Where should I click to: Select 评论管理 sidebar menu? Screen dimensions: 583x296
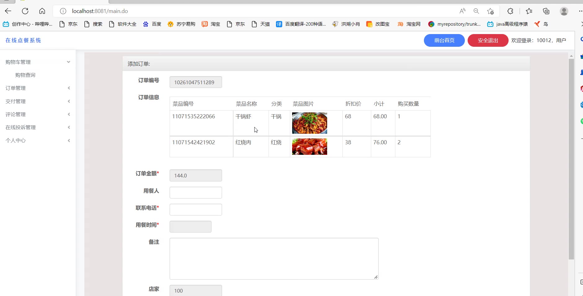pos(16,114)
